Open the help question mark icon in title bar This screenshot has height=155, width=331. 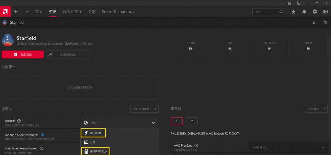click(299, 3)
